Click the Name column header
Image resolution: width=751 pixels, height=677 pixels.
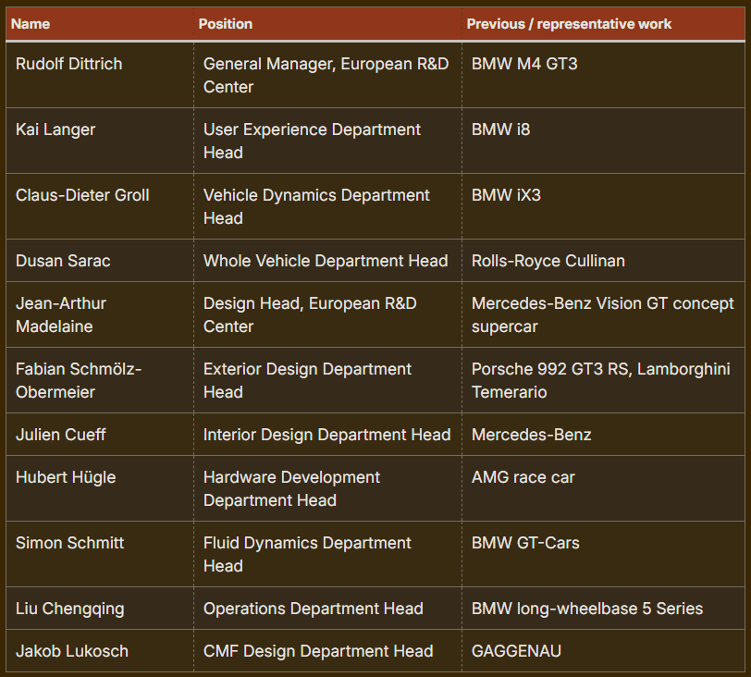[100, 24]
